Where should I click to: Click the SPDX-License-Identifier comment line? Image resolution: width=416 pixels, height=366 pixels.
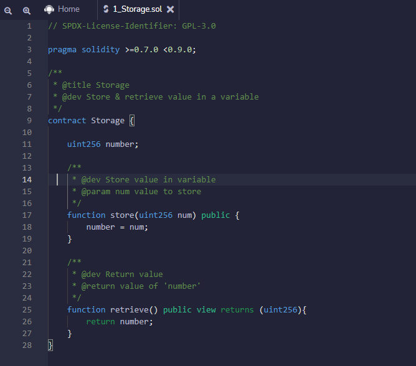(x=132, y=26)
